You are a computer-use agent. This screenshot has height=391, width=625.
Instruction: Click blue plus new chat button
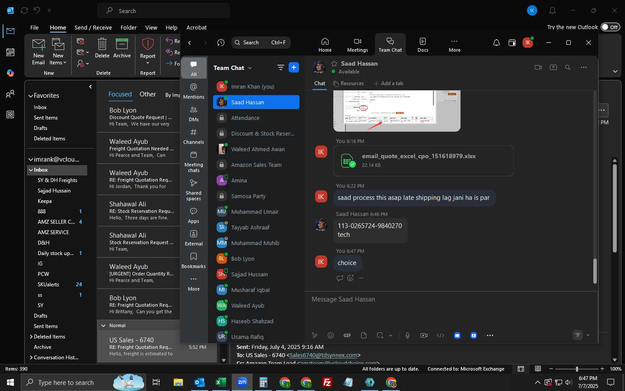click(294, 67)
